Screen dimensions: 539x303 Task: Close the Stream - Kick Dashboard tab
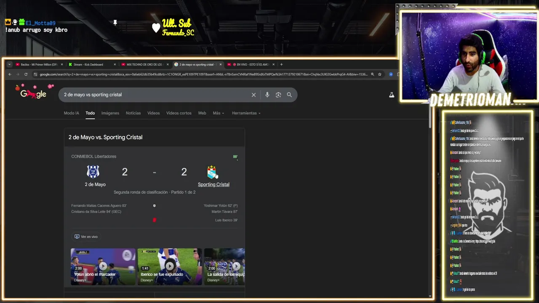(115, 64)
